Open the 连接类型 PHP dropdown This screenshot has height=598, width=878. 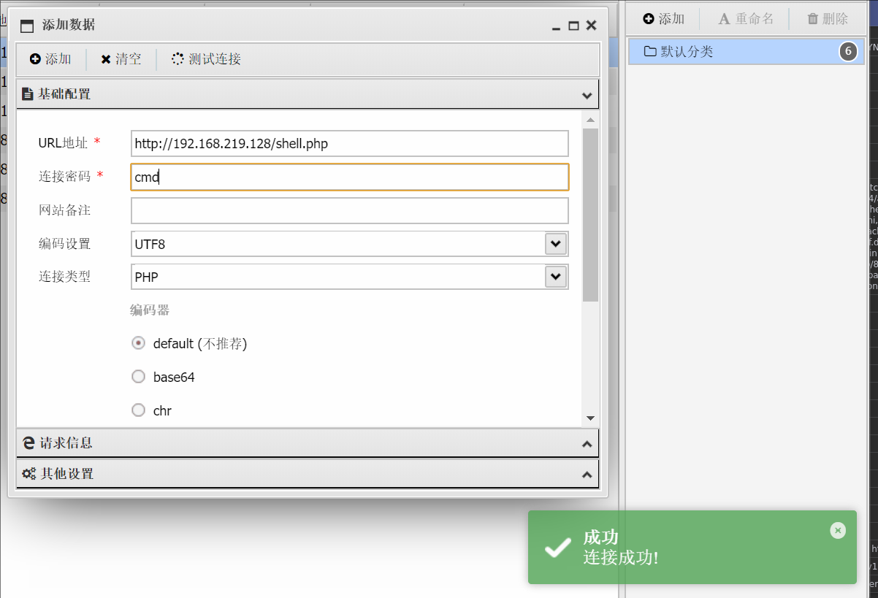tap(555, 276)
